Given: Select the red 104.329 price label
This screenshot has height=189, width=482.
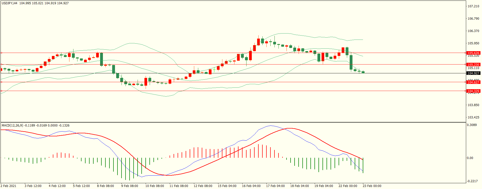Looking at the screenshot, I should click(x=473, y=91).
